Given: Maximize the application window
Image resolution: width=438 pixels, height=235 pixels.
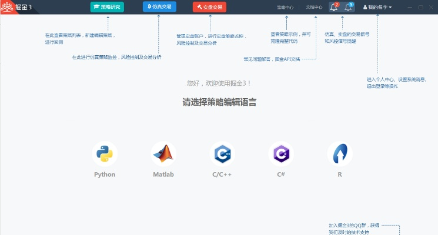Looking at the screenshot, I should 420,7.
